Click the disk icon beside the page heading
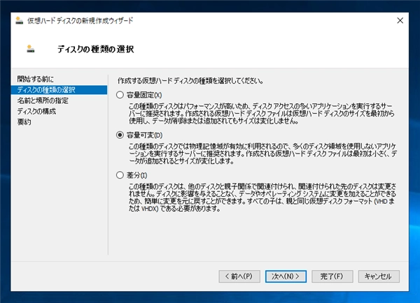Screen dimensions: 420x303 [31, 49]
